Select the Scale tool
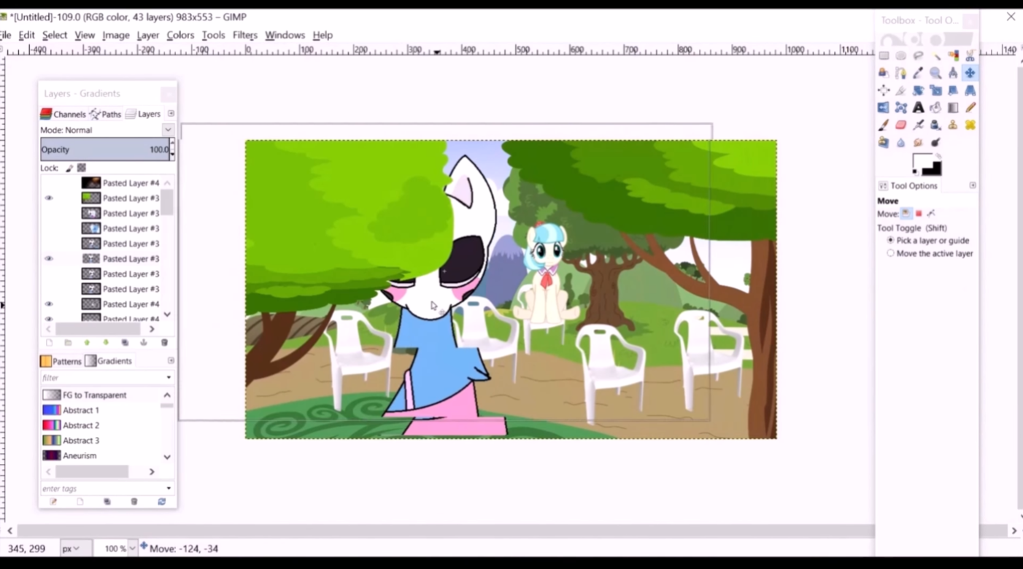The height and width of the screenshot is (569, 1023). 936,90
